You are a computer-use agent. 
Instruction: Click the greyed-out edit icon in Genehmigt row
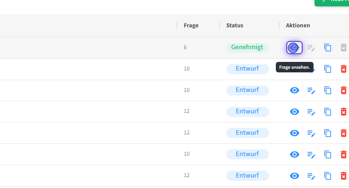[x=311, y=47]
